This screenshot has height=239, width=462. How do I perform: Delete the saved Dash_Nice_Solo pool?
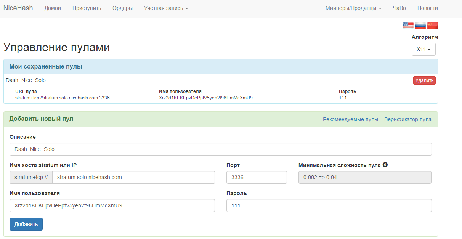[424, 80]
